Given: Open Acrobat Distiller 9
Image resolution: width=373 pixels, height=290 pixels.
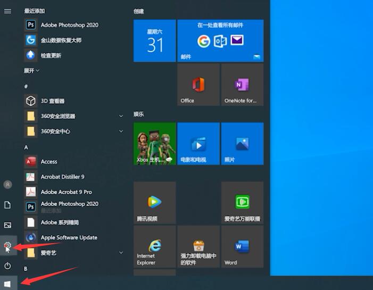Looking at the screenshot, I should point(74,177).
